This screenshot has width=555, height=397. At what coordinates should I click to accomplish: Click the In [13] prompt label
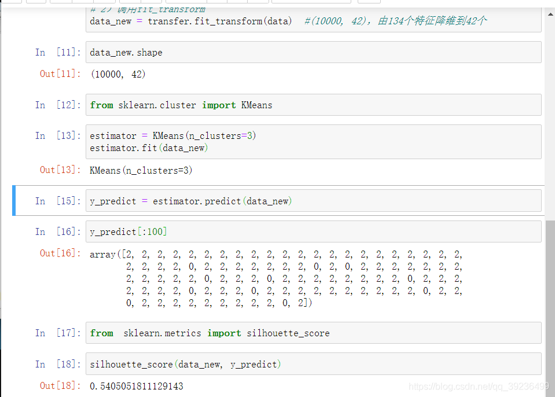[58, 135]
